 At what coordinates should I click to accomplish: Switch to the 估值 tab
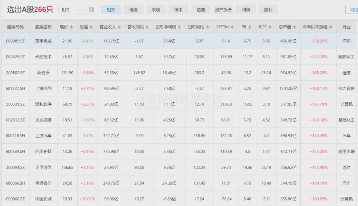point(201,10)
